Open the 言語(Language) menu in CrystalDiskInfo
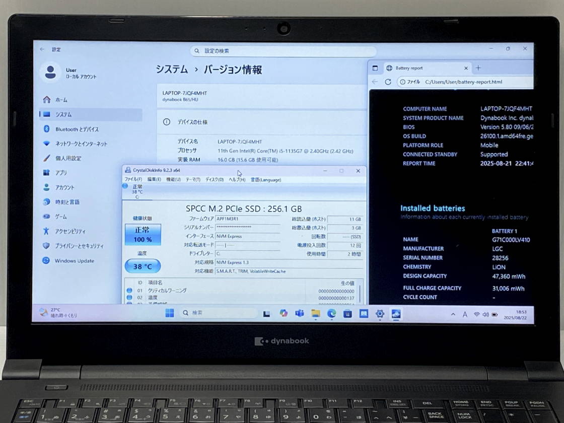Image resolution: width=564 pixels, height=423 pixels. (266, 179)
